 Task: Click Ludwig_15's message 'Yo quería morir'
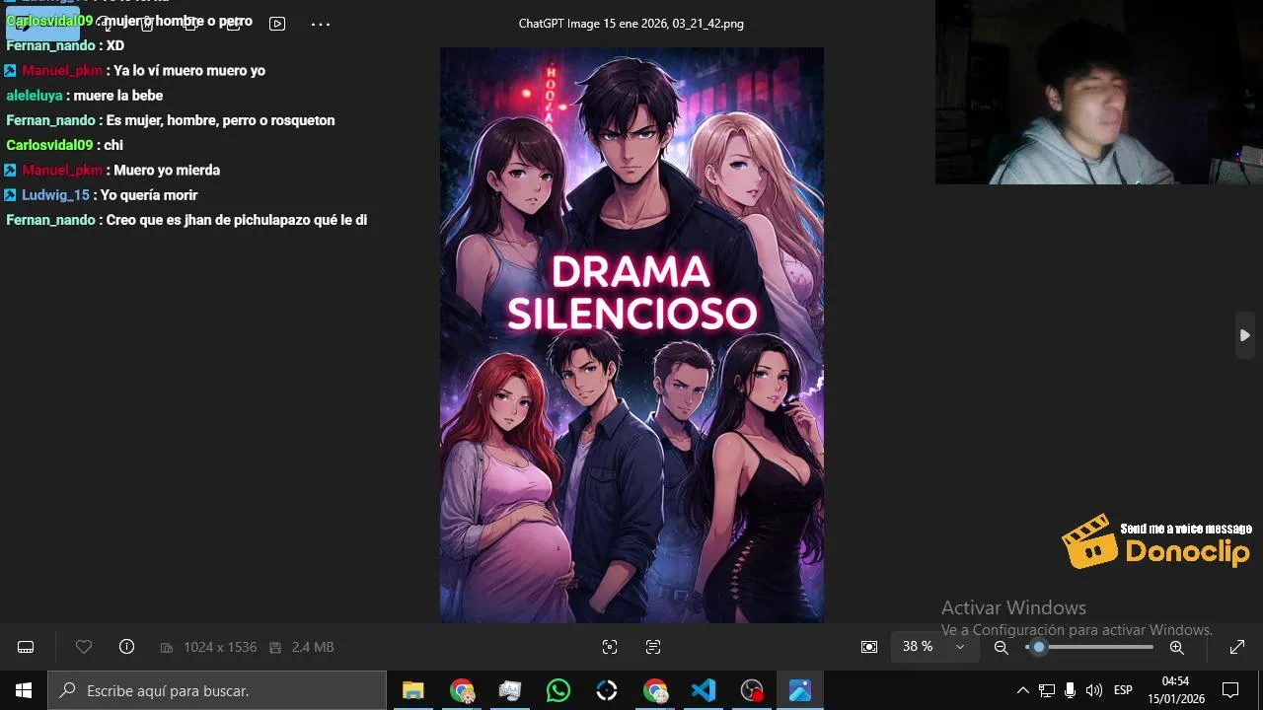click(x=149, y=195)
